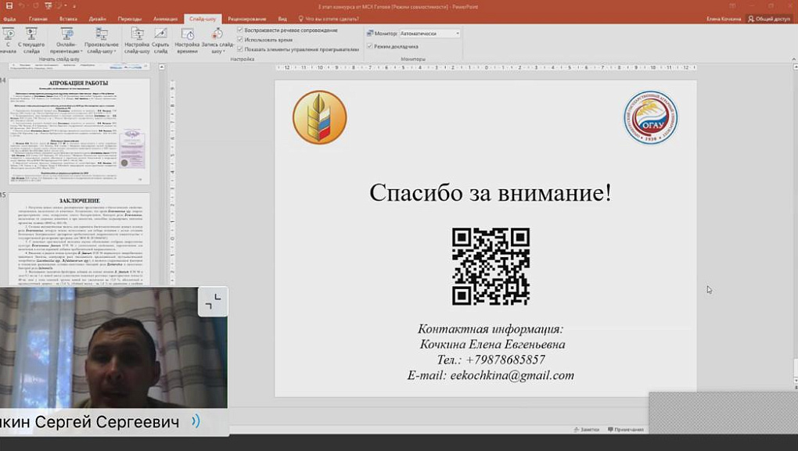Click Undo in quick access toolbar

[22, 6]
